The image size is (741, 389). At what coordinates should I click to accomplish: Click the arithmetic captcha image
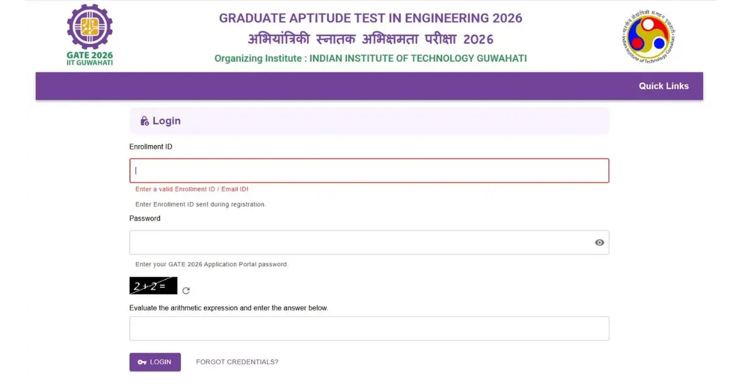153,286
